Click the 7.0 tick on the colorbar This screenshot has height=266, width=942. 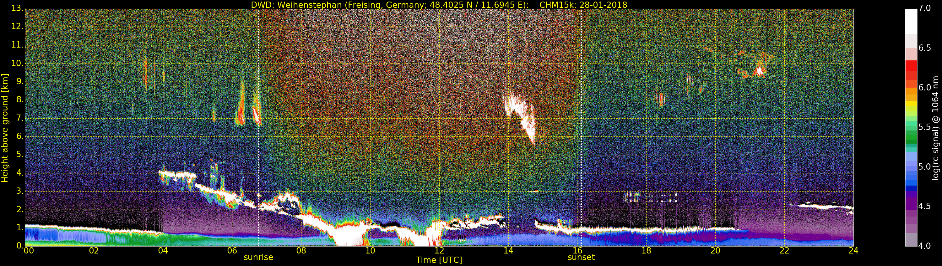[924, 8]
